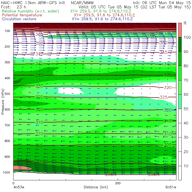The image size is (192, 192).
Task: Click the pressure axis '100' tick label
Action: [7, 31]
